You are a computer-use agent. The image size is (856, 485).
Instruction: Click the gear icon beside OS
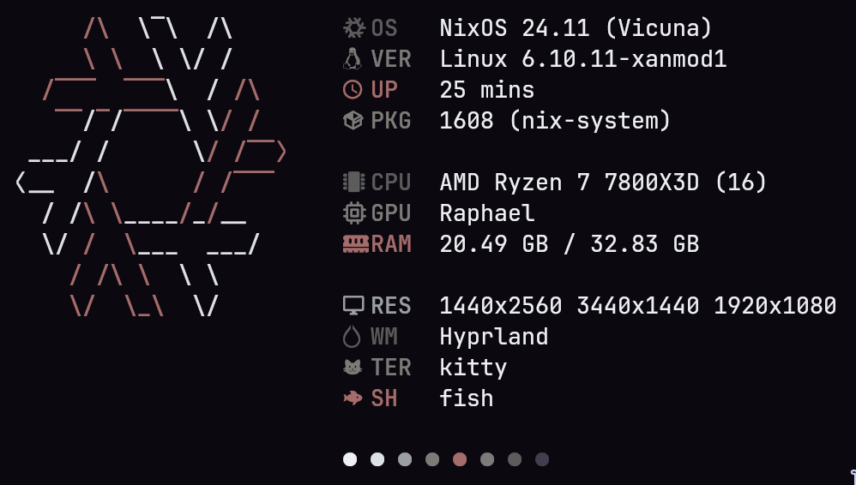353,27
